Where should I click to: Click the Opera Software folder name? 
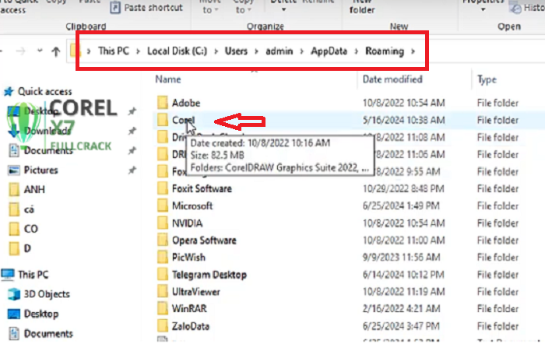pyautogui.click(x=204, y=240)
